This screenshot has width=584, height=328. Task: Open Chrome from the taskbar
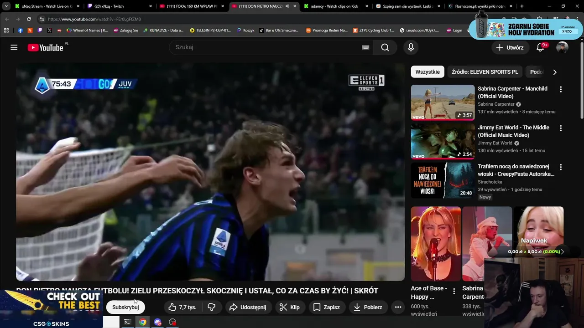(143, 322)
